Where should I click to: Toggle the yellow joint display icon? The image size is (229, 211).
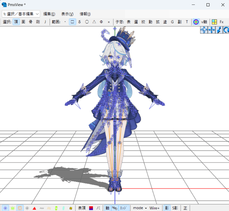pos(71,208)
